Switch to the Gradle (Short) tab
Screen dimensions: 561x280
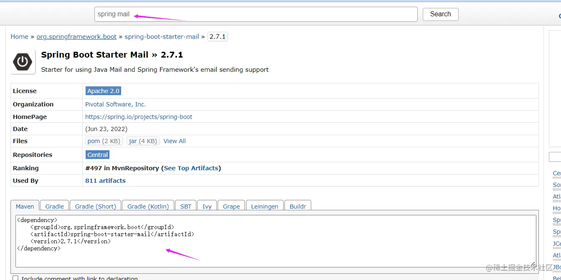96,206
